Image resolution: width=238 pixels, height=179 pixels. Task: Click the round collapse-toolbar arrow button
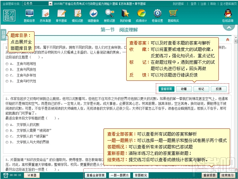(x=229, y=27)
